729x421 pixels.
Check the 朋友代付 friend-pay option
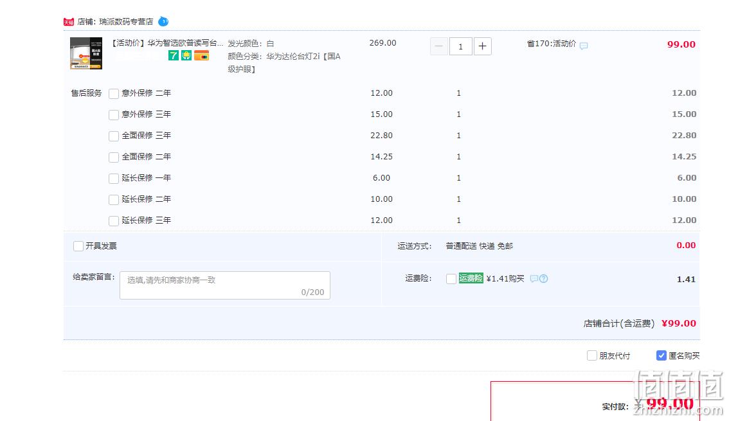pyautogui.click(x=592, y=355)
